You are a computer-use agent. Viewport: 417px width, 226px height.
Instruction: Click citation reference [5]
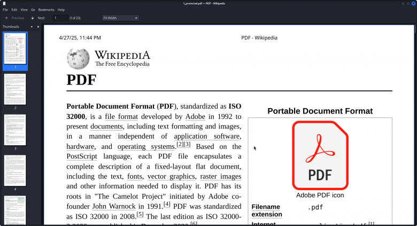pyautogui.click(x=140, y=214)
